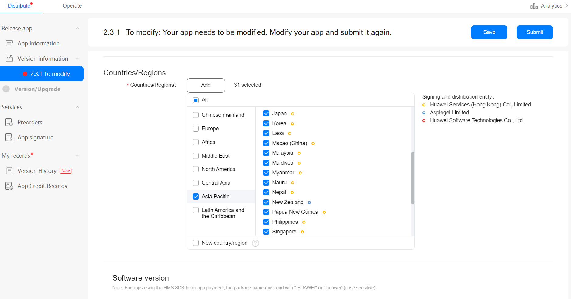Image resolution: width=571 pixels, height=299 pixels.
Task: Click the App Credit Records icon
Action: tap(9, 186)
